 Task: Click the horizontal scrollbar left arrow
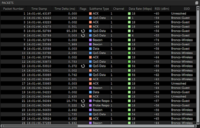coord(2,126)
